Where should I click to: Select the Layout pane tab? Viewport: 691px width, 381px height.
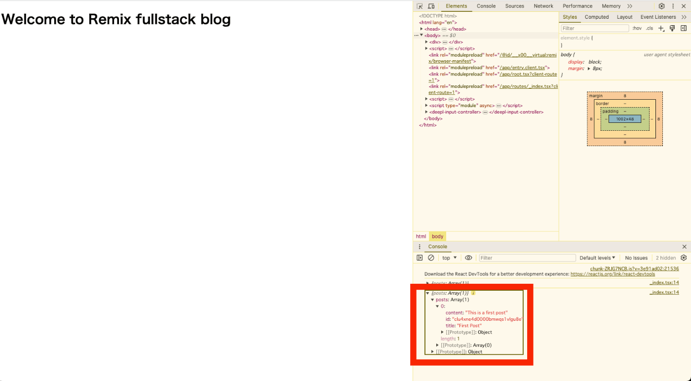click(x=624, y=17)
